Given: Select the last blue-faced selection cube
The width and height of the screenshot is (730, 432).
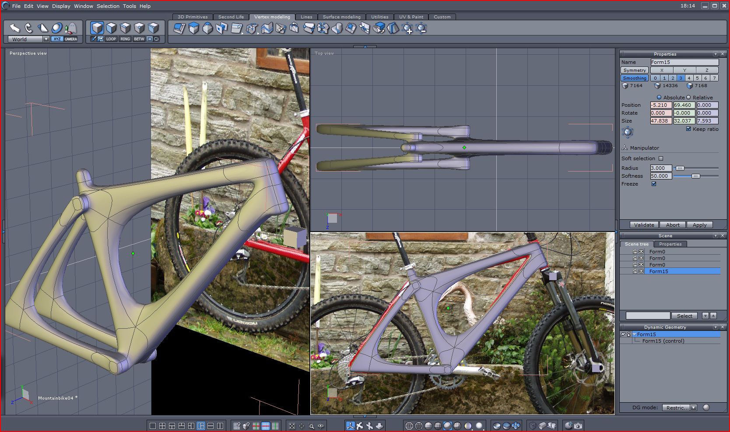Looking at the screenshot, I should (x=153, y=28).
